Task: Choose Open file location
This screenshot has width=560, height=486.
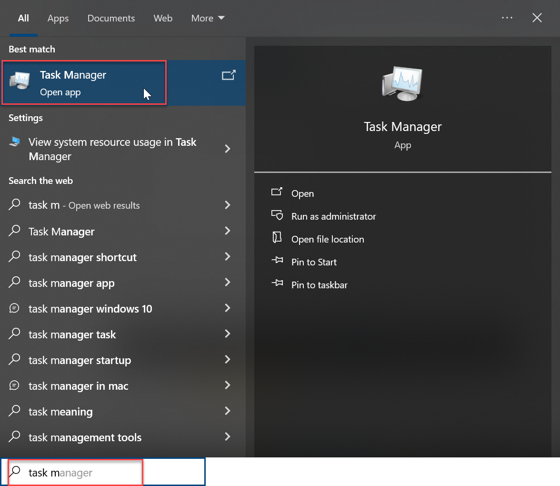Action: click(x=328, y=239)
